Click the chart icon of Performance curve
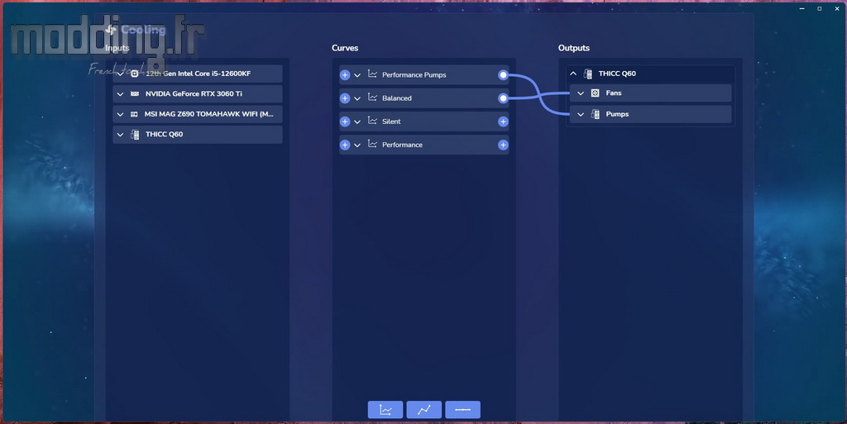The image size is (847, 424). tap(372, 144)
